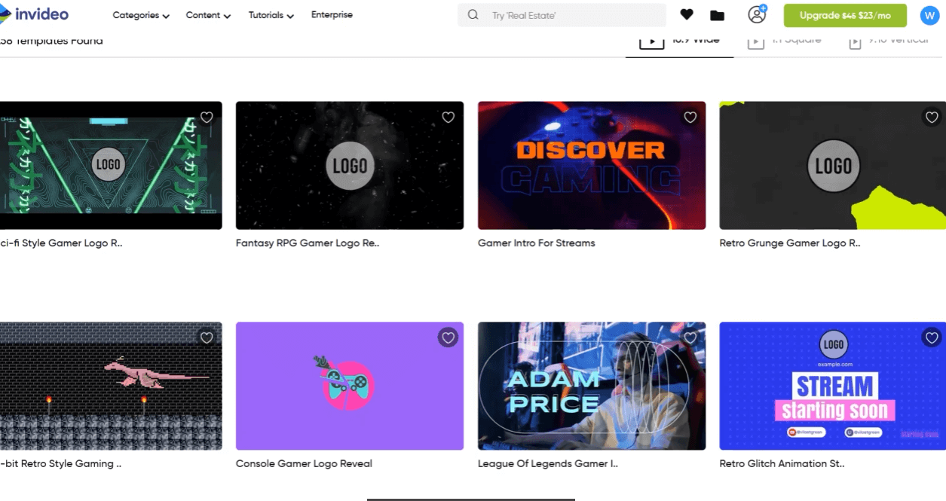Open the folder icon in the header
The height and width of the screenshot is (501, 946).
click(718, 15)
